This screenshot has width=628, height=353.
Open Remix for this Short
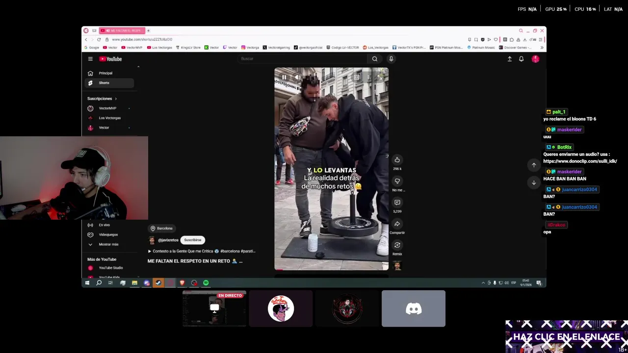(x=397, y=245)
